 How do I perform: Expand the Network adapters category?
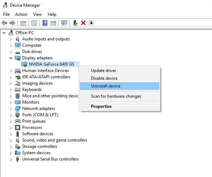tap(11, 109)
